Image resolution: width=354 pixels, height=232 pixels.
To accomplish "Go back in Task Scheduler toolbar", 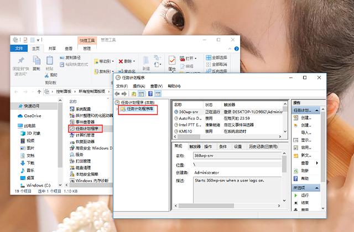I will [x=117, y=94].
